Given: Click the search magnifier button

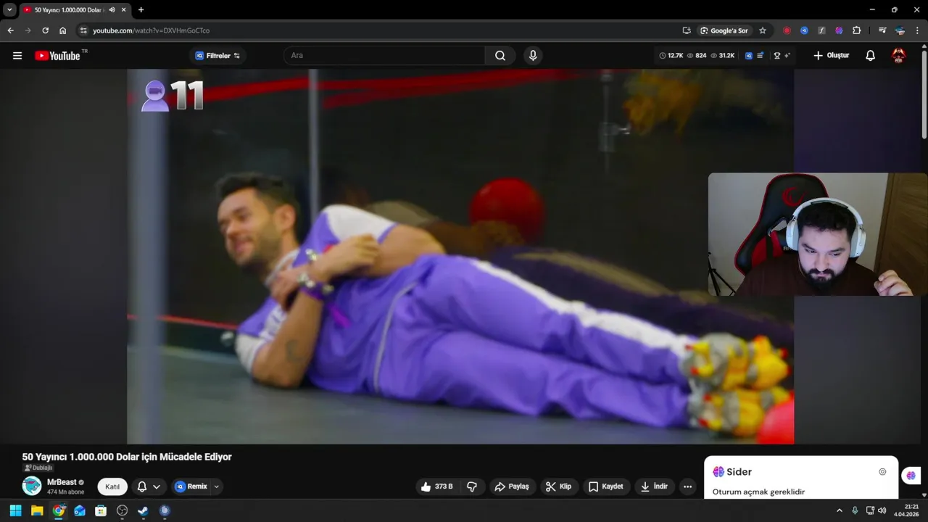Looking at the screenshot, I should coord(500,56).
